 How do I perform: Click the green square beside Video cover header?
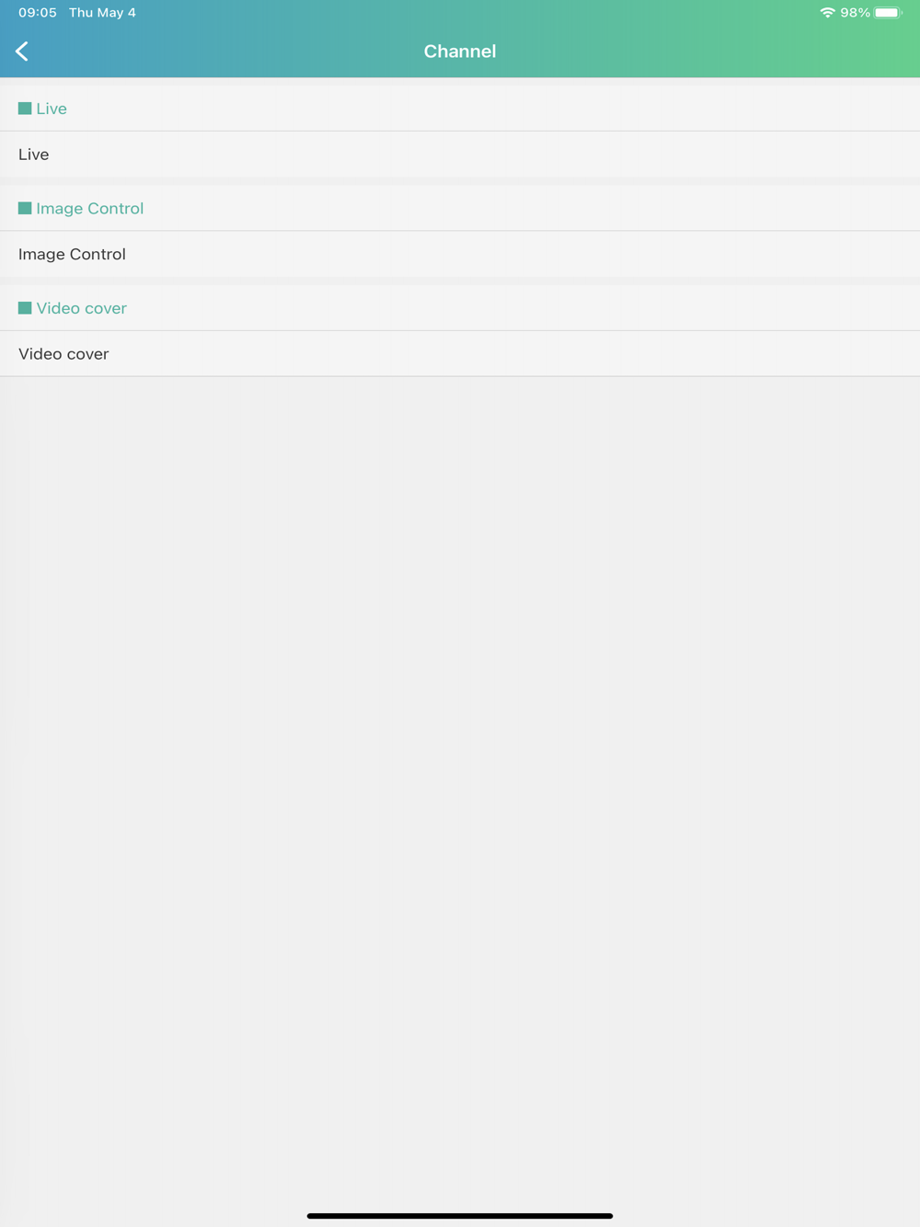[25, 308]
